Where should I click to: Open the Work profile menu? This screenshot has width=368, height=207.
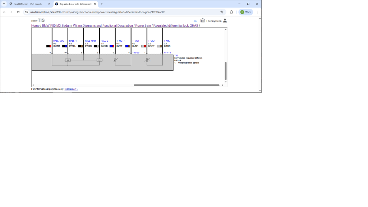pos(246,12)
